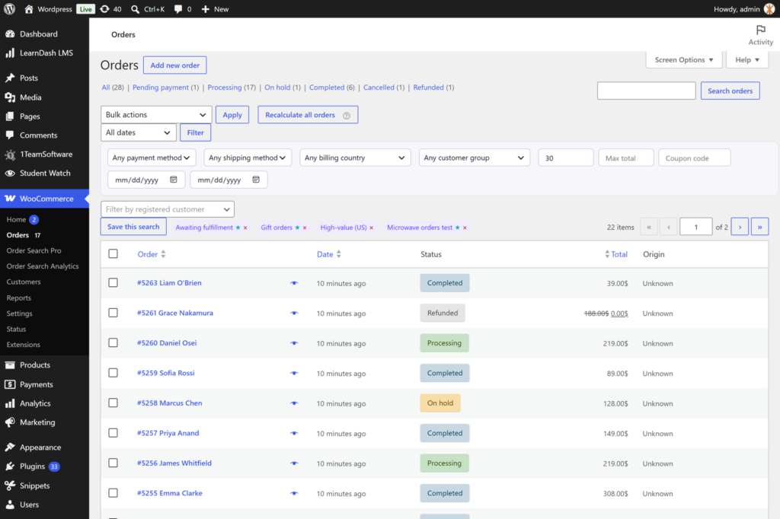Check the box for order #5261
The width and height of the screenshot is (780, 519).
coord(113,313)
